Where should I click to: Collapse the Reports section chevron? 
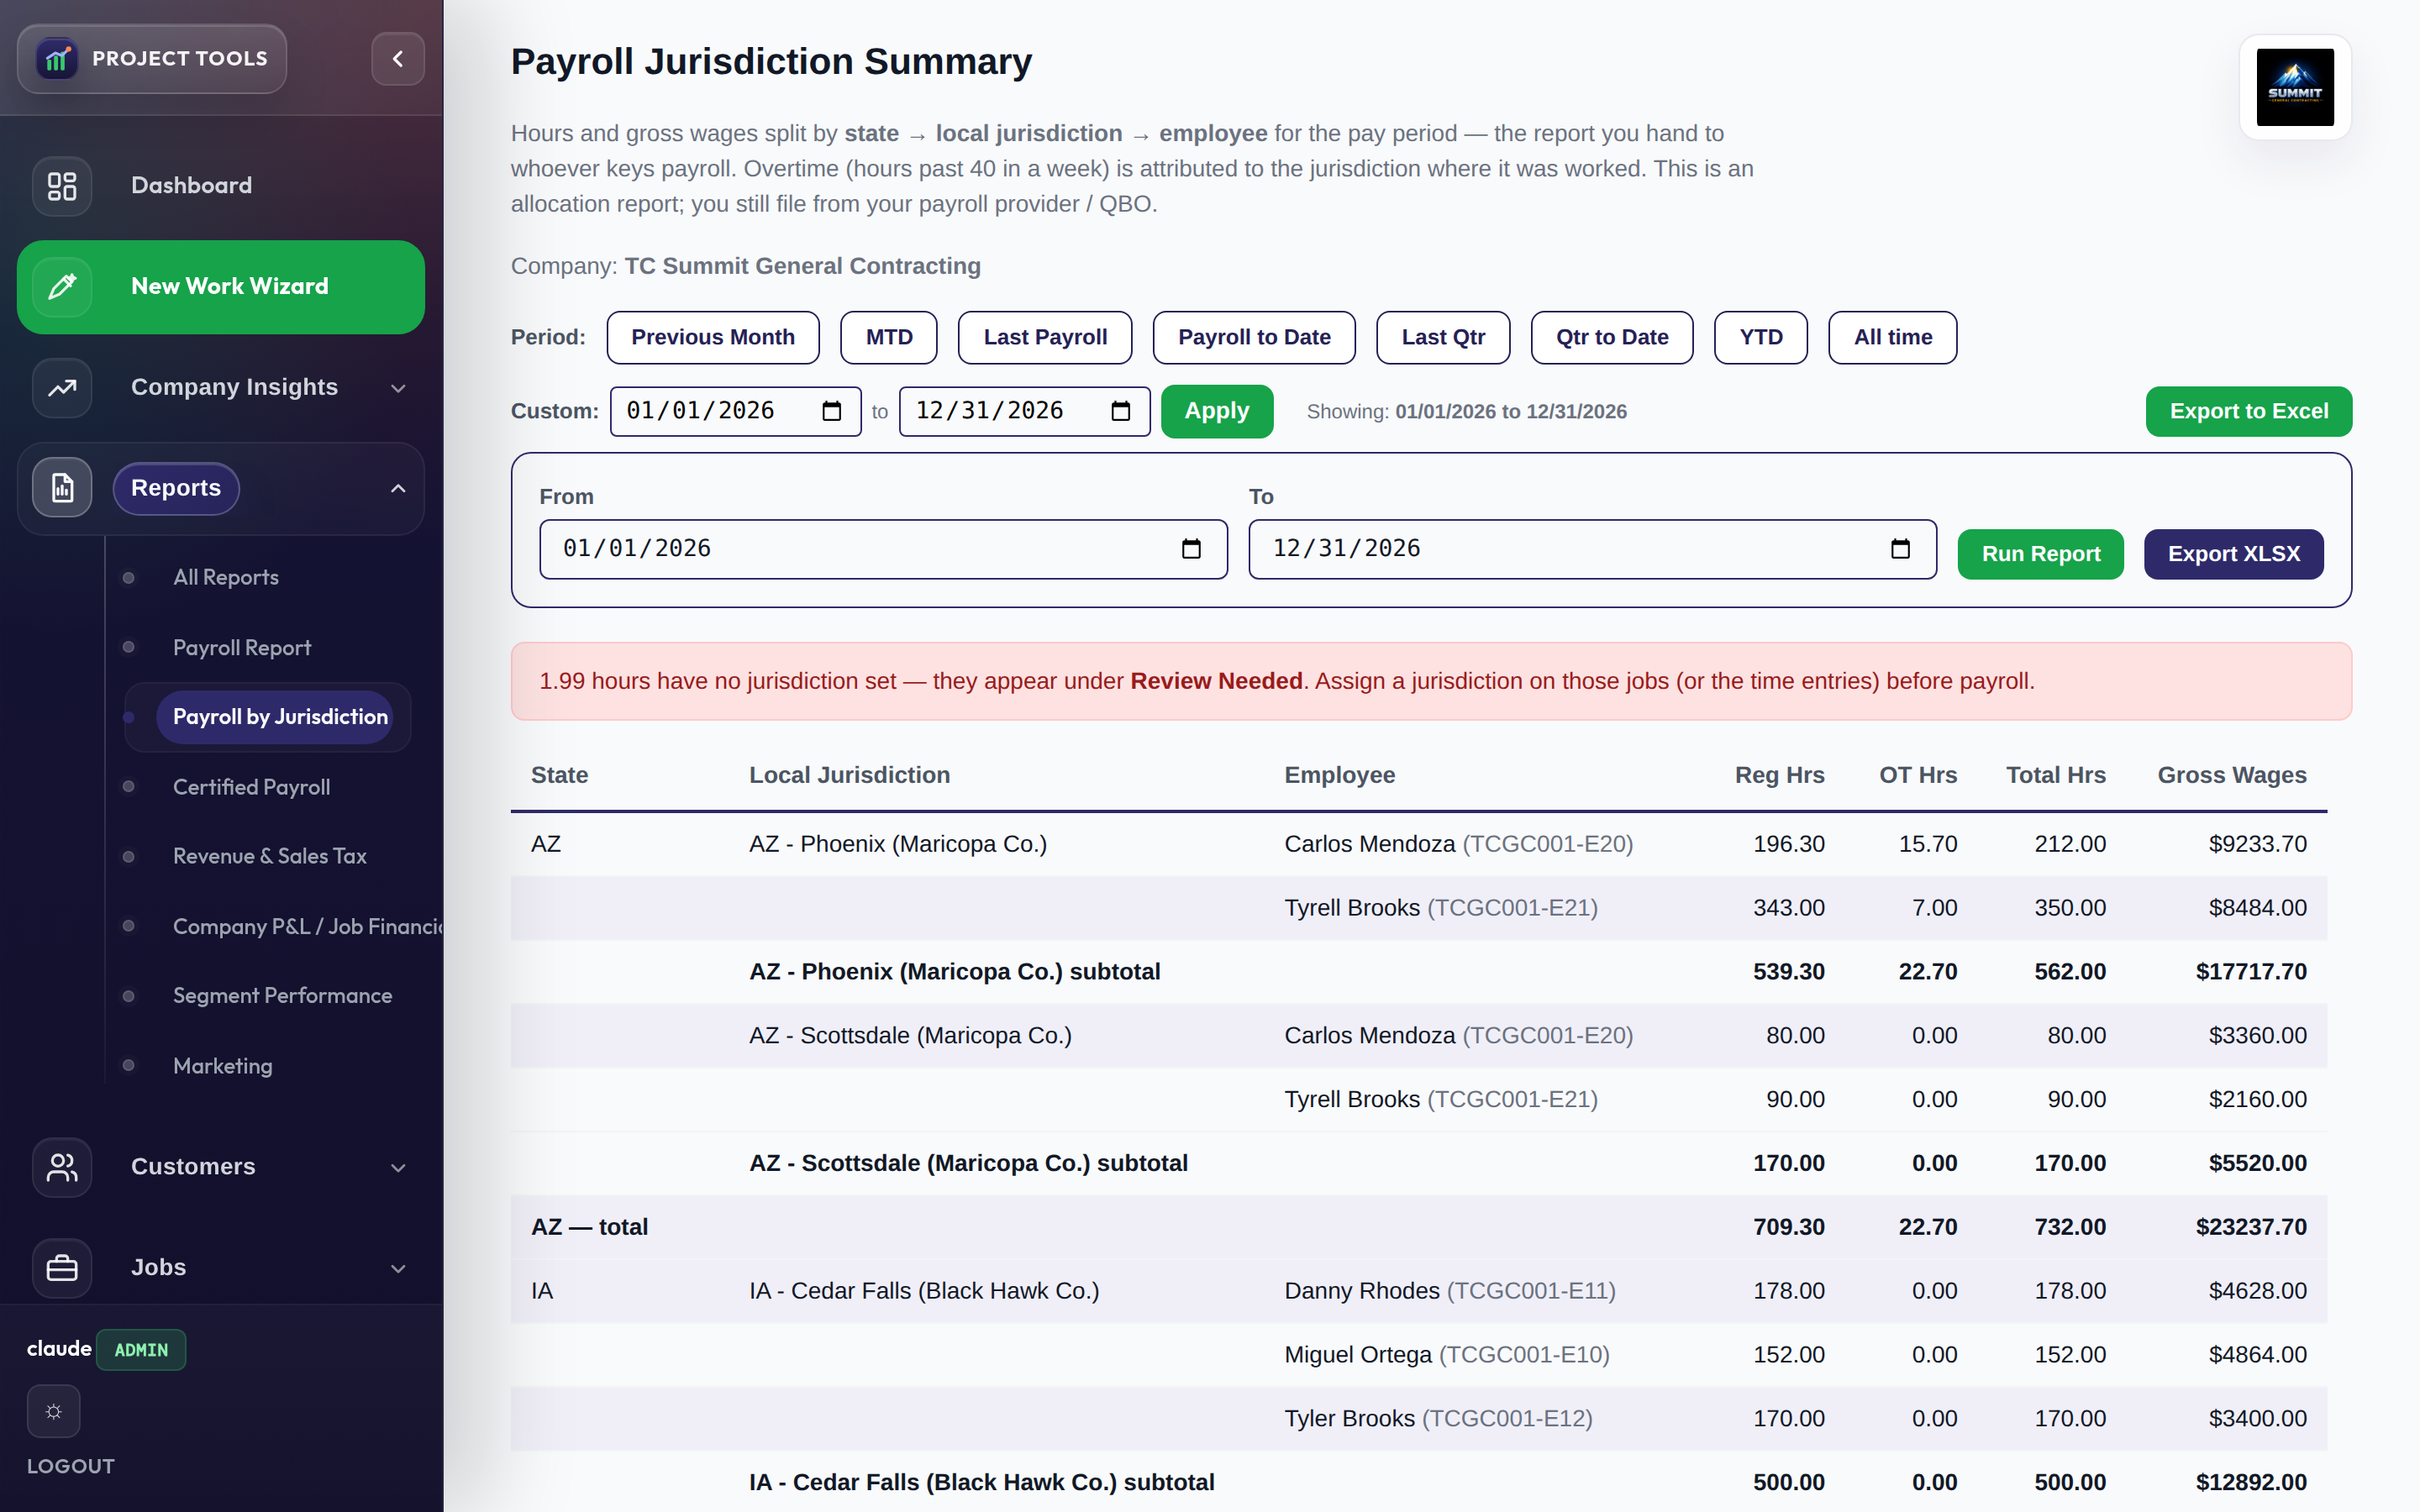[398, 488]
